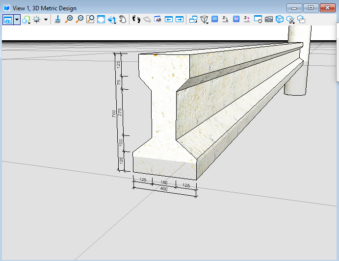Image resolution: width=339 pixels, height=261 pixels.
Task: Click the camera icon in the toolbar
Action: [x=269, y=20]
